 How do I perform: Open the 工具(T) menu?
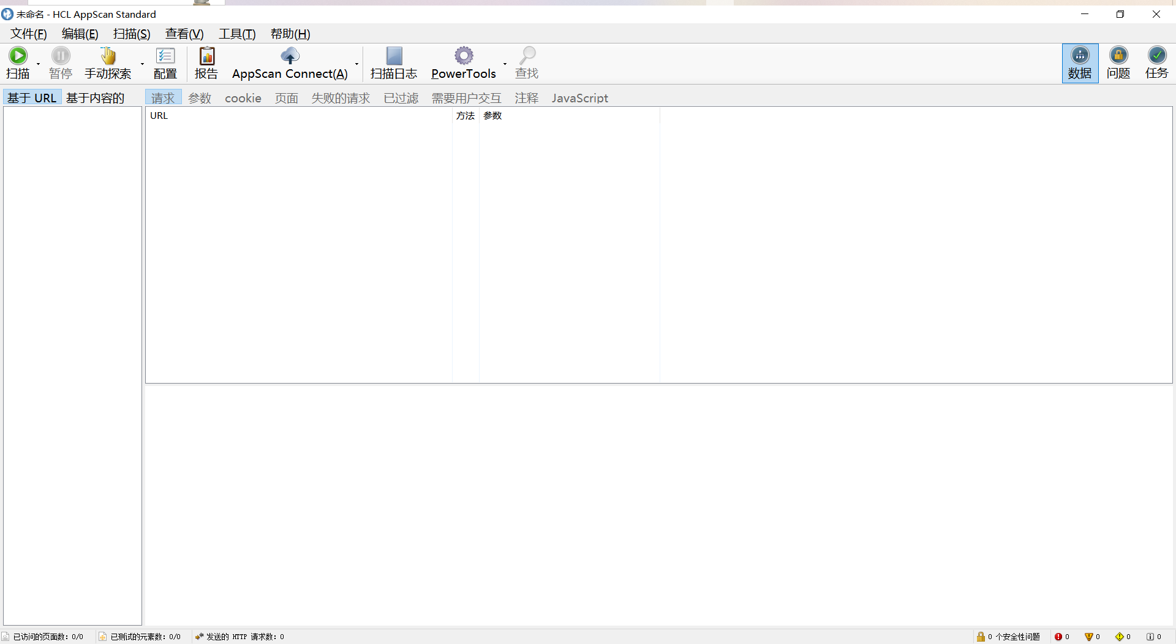tap(238, 34)
